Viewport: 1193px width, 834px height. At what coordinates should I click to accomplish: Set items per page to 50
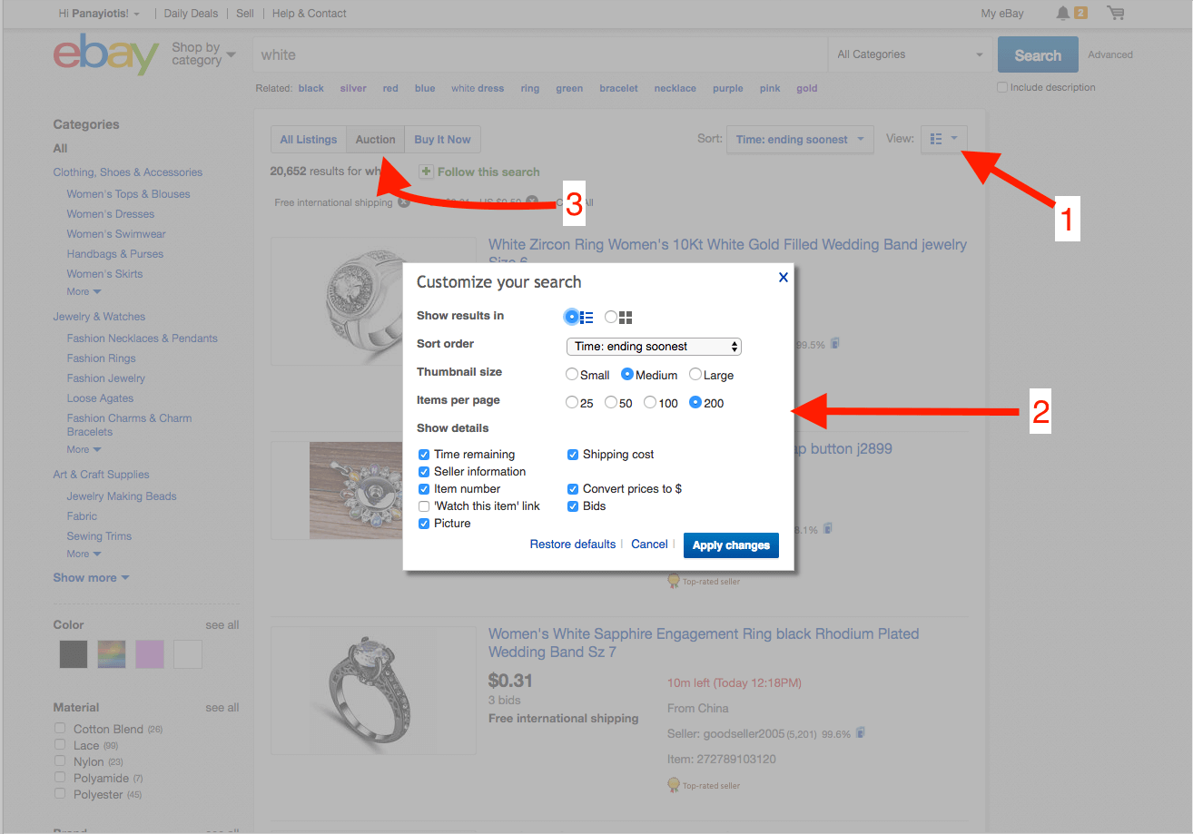(x=610, y=402)
